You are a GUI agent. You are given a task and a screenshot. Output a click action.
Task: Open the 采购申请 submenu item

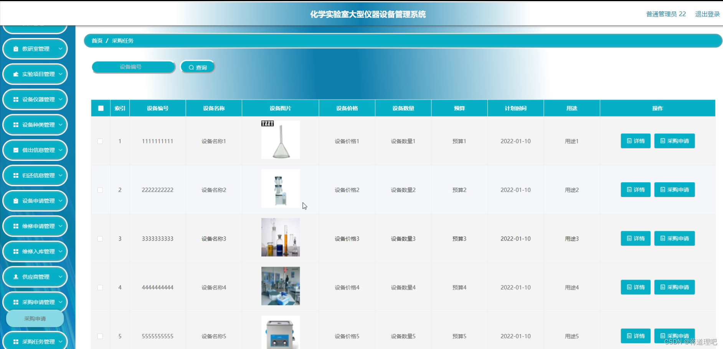pyautogui.click(x=35, y=318)
